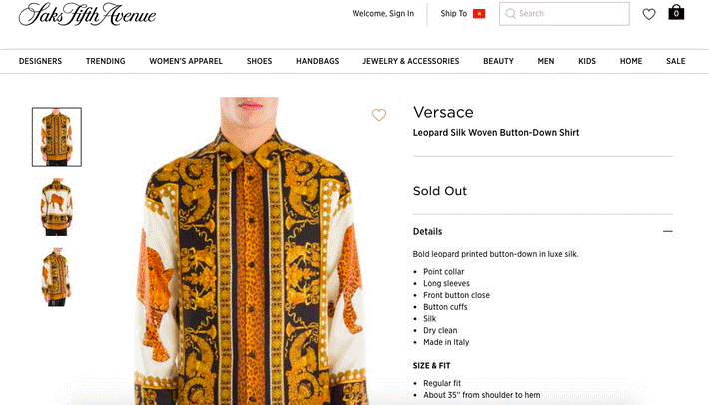Favorite this shirt with heart icon
This screenshot has width=709, height=405.
coord(379,115)
